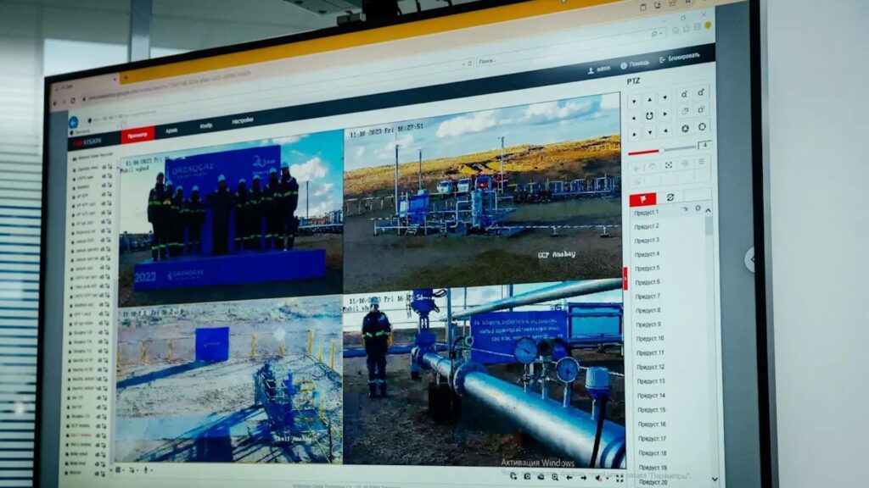Viewport: 869px width, 488px height.
Task: Click the start recording icon
Action: (x=541, y=476)
